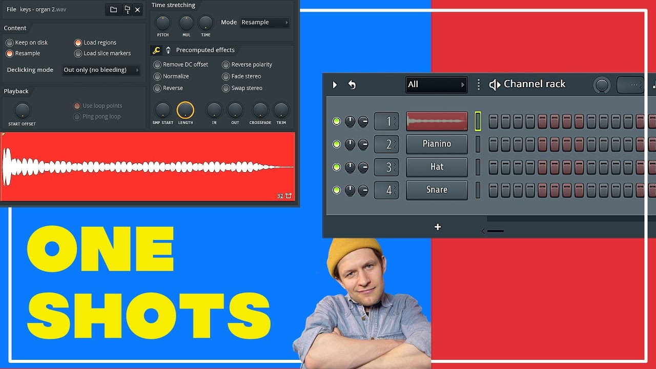Open the Snare channel button
The image size is (656, 369).
(x=437, y=190)
